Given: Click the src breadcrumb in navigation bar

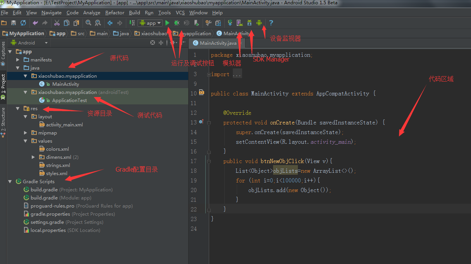Looking at the screenshot, I should coord(81,34).
